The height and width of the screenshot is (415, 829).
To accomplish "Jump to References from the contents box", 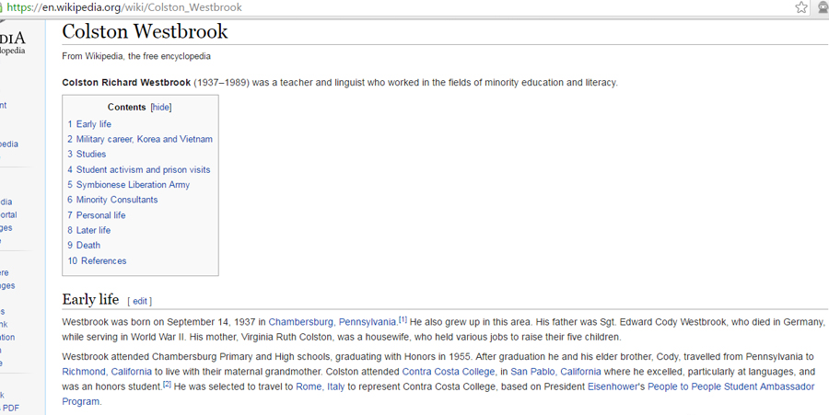I will (x=103, y=261).
